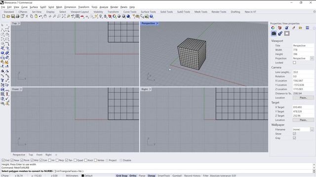Click TrimTriangularFaces=Yes command option
The height and width of the screenshot is (177, 316).
point(68,171)
